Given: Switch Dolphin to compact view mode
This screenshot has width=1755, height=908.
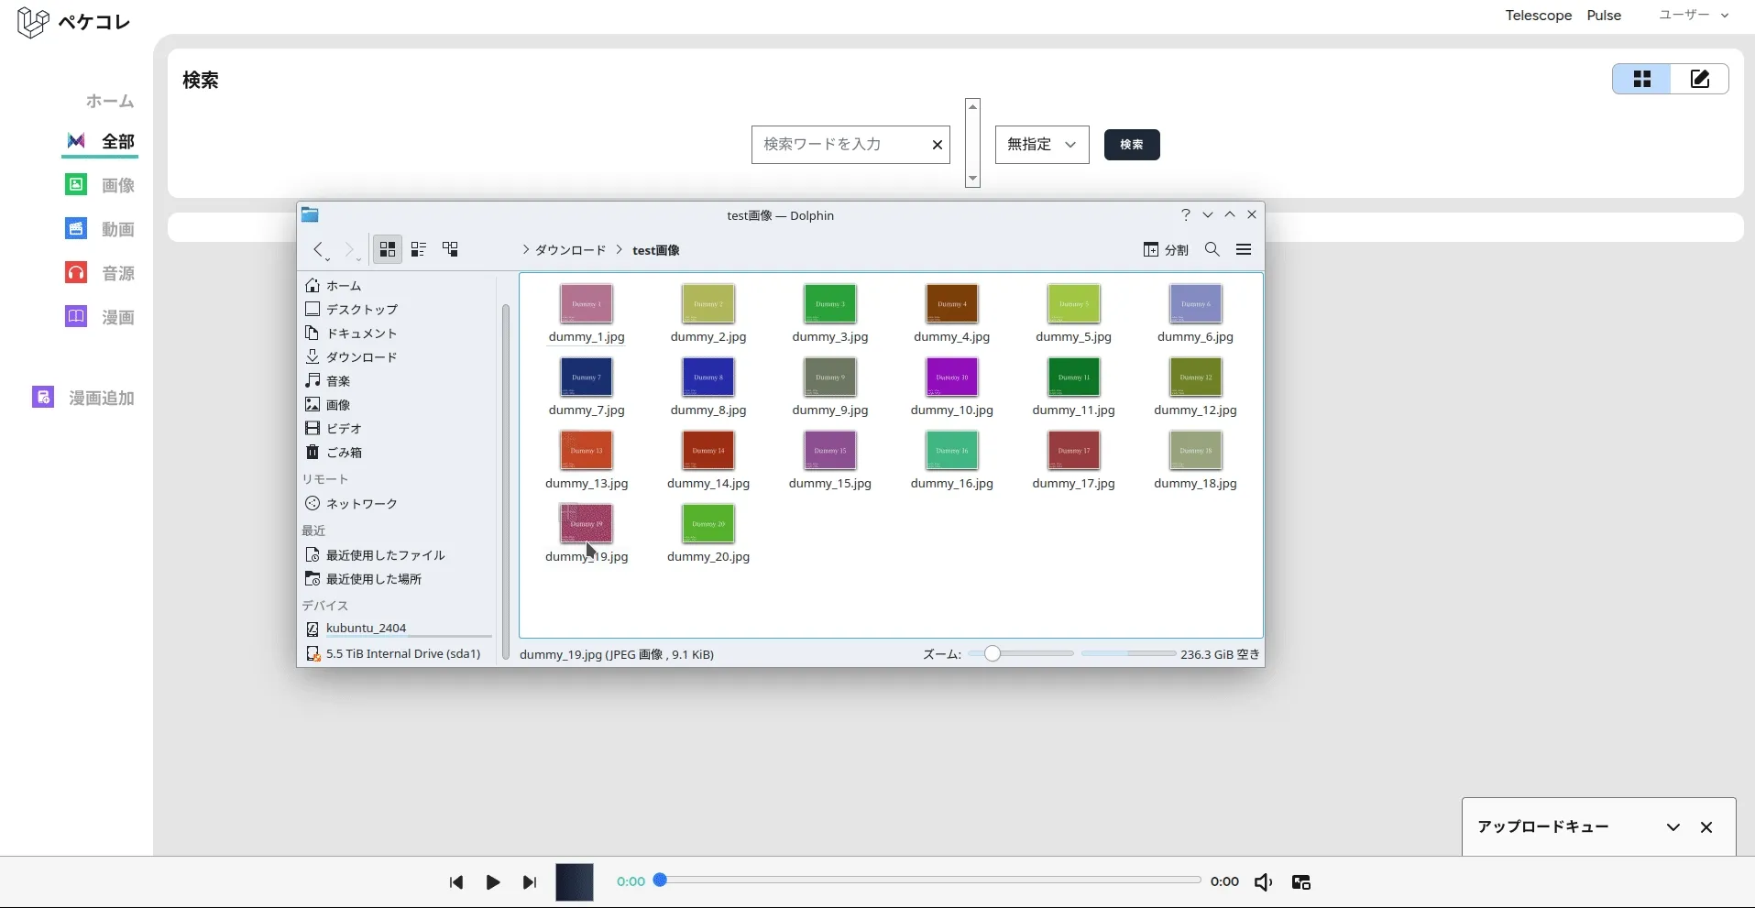Looking at the screenshot, I should pos(419,249).
